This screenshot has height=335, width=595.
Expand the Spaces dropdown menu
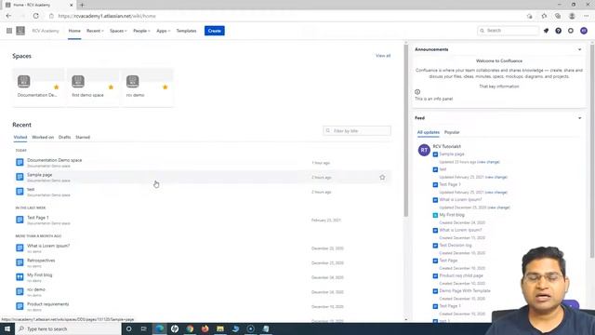pos(118,31)
